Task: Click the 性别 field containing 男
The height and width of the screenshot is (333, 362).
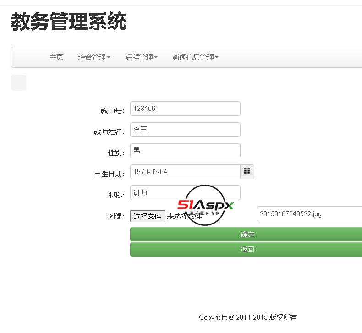Action: (185, 151)
